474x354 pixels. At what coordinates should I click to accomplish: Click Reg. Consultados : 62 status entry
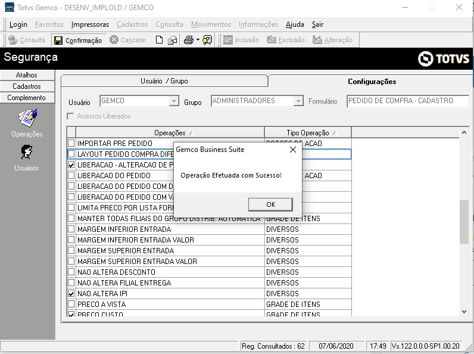click(273, 346)
